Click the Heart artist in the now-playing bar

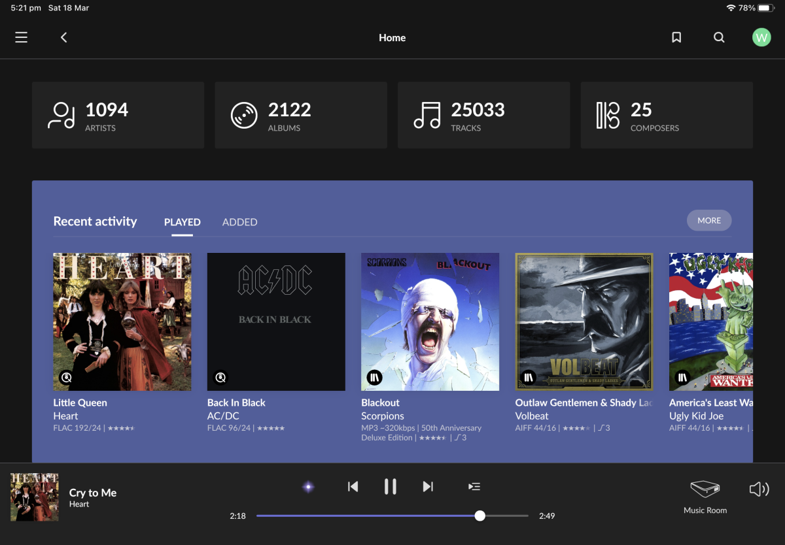click(79, 504)
